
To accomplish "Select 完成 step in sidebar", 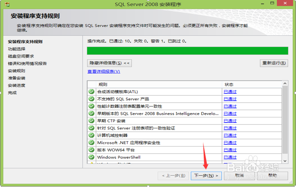I will 12,93.
